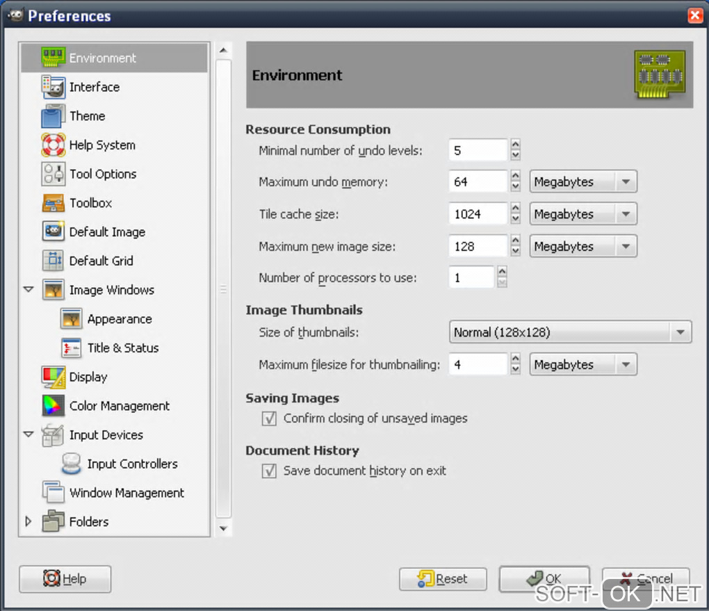Click the OK button

click(544, 579)
